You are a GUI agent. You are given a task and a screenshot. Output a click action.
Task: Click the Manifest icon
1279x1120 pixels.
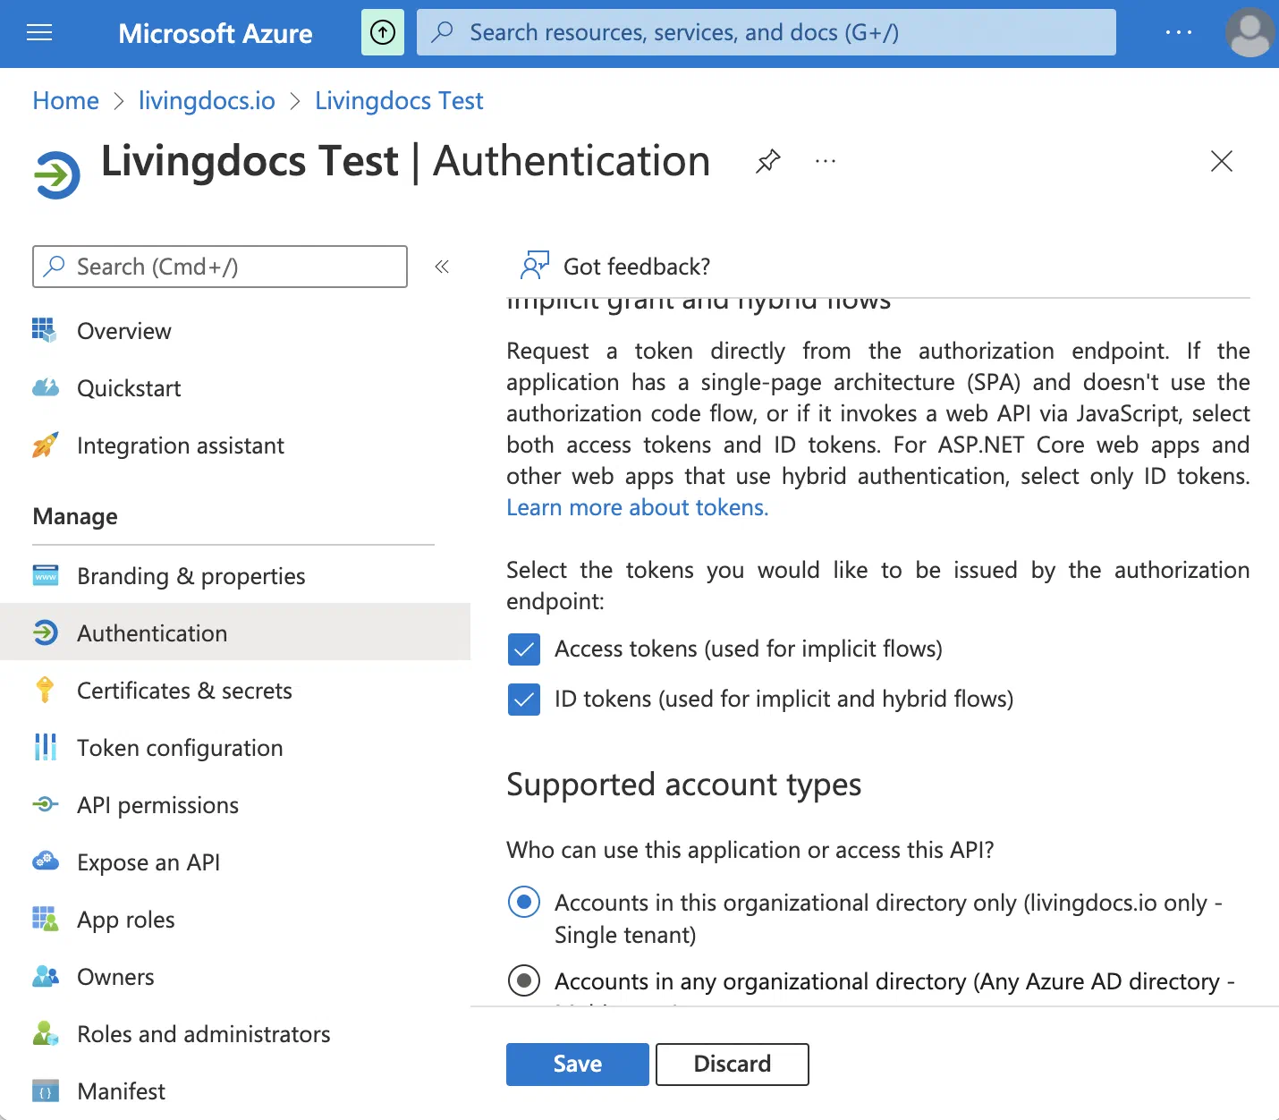45,1090
